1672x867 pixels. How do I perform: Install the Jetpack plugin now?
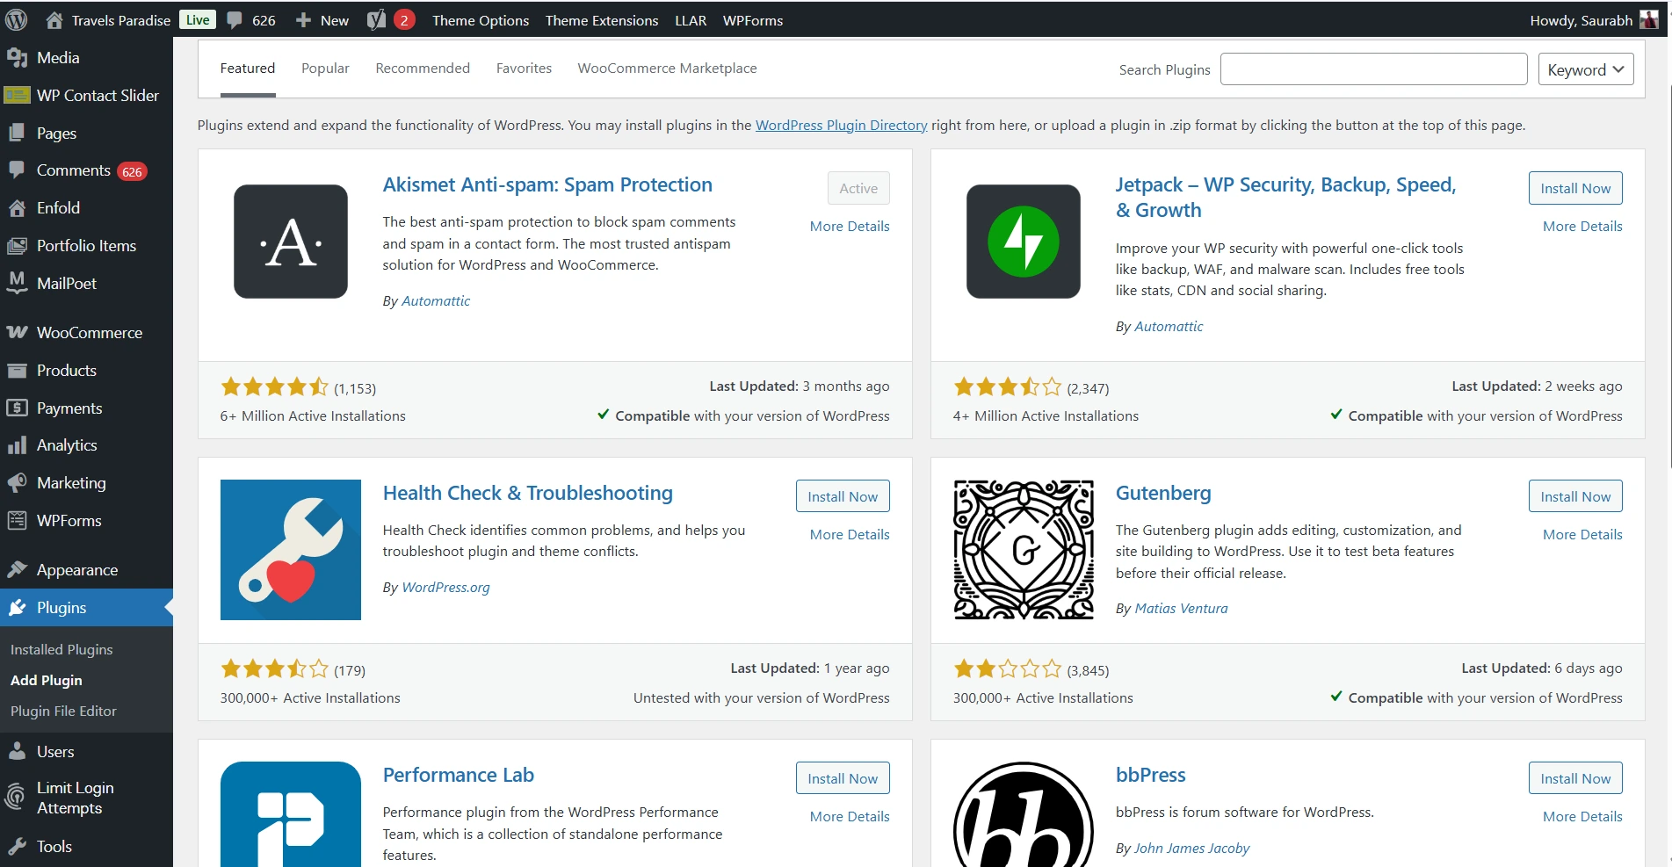(1574, 188)
